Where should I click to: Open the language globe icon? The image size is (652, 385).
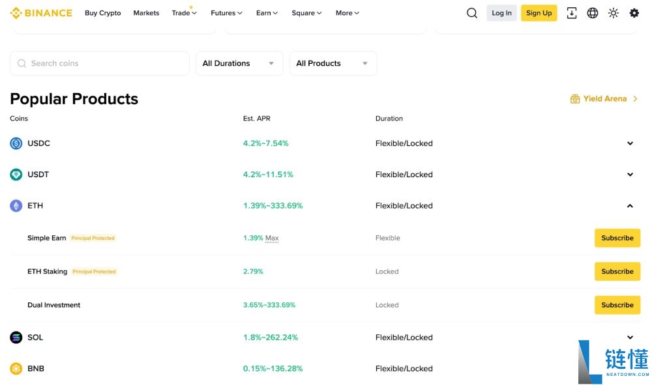(x=593, y=13)
